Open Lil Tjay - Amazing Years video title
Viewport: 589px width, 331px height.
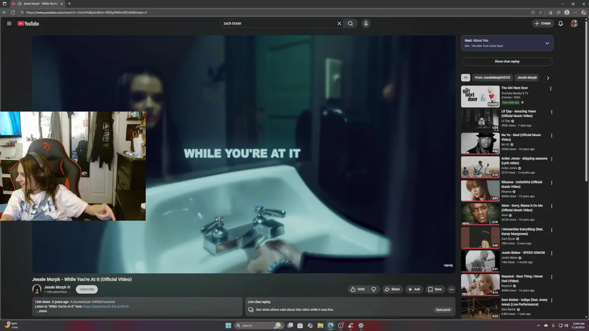[519, 114]
